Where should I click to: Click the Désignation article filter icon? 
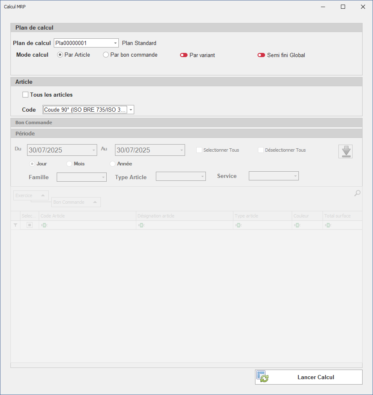point(141,225)
